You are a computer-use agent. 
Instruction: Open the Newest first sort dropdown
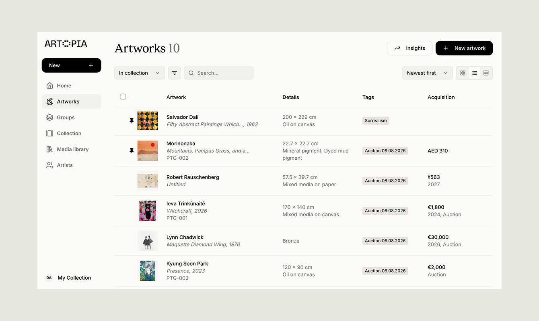(x=427, y=73)
